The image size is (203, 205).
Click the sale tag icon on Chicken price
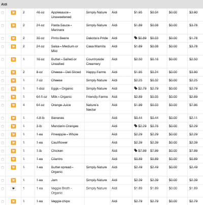[136, 151]
